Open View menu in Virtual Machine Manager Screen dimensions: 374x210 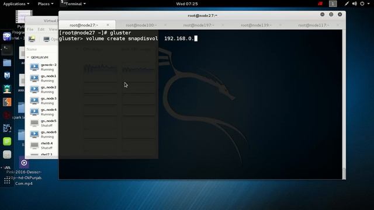(x=53, y=29)
